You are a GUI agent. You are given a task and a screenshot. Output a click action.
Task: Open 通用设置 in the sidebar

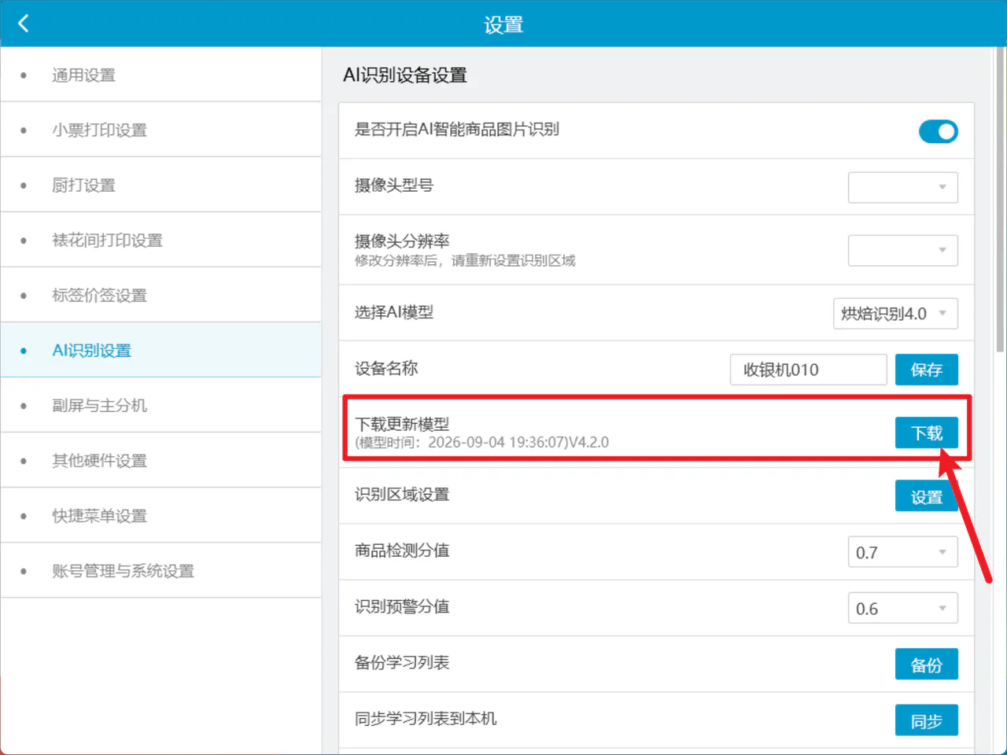click(x=160, y=75)
